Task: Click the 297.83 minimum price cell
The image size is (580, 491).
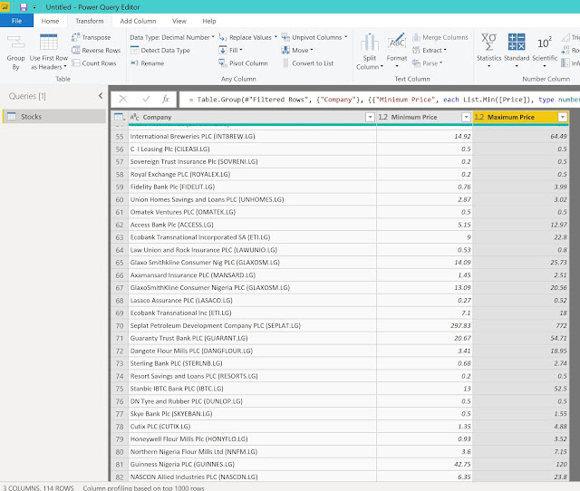Action: point(424,326)
